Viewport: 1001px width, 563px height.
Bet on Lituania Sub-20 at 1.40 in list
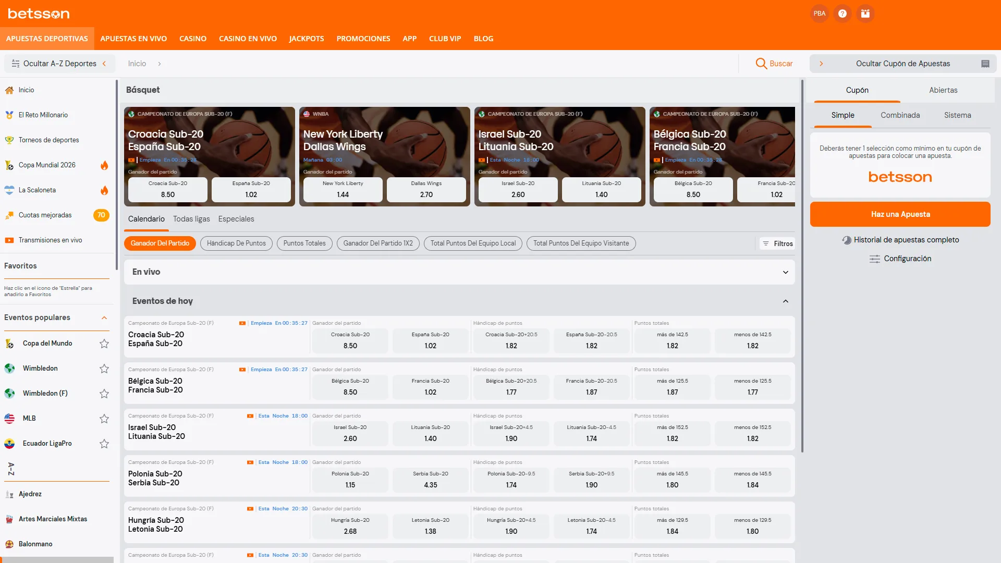pos(431,434)
